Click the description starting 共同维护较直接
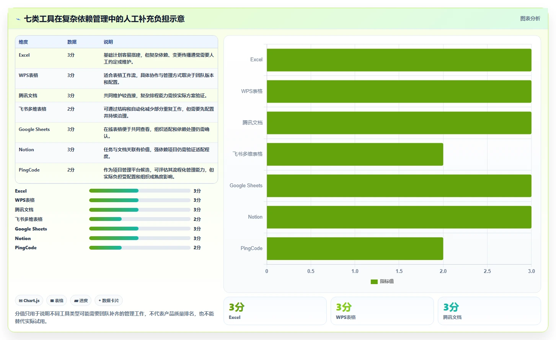 [156, 96]
